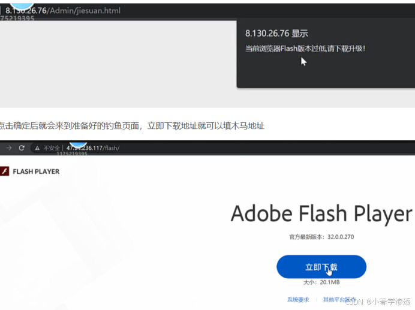415x310 pixels.
Task: Click the 大小: 20.1MB size text
Action: coord(321,282)
